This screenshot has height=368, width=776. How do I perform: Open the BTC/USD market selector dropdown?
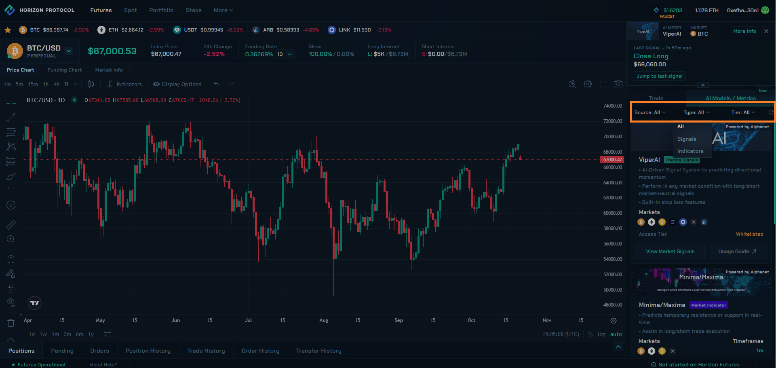pos(69,51)
